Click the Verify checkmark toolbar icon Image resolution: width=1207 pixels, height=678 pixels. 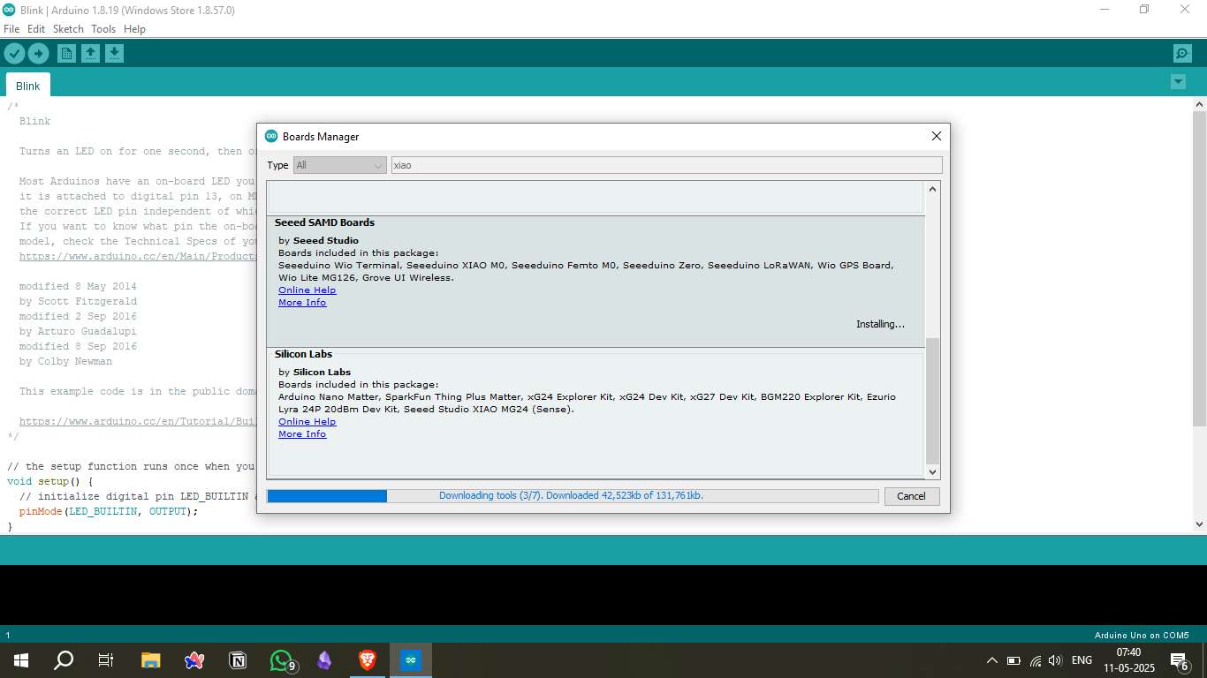click(x=14, y=54)
